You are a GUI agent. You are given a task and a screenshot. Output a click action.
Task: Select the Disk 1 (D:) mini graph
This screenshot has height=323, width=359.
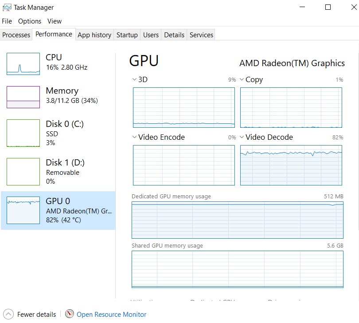click(23, 171)
